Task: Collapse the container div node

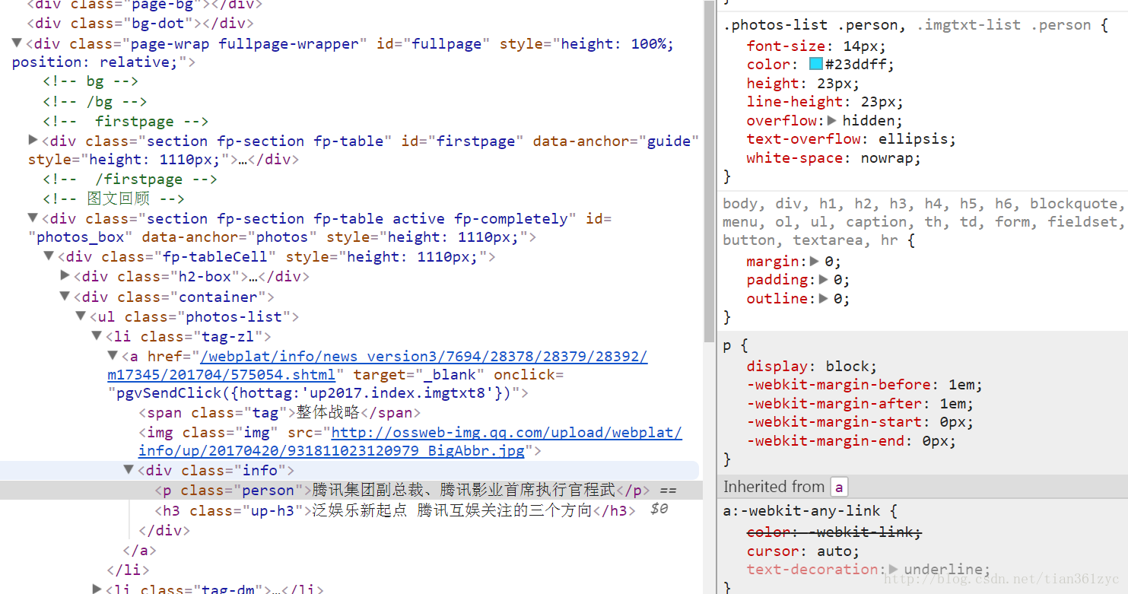Action: 65,297
